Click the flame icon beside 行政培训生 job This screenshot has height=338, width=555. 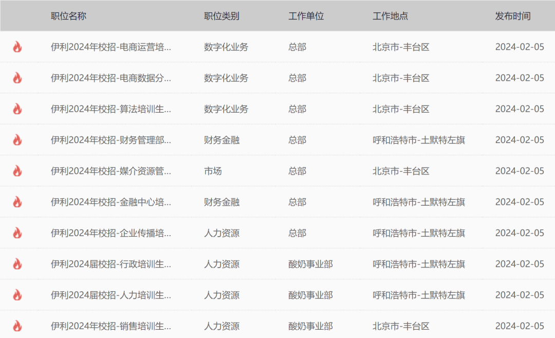[x=17, y=264]
